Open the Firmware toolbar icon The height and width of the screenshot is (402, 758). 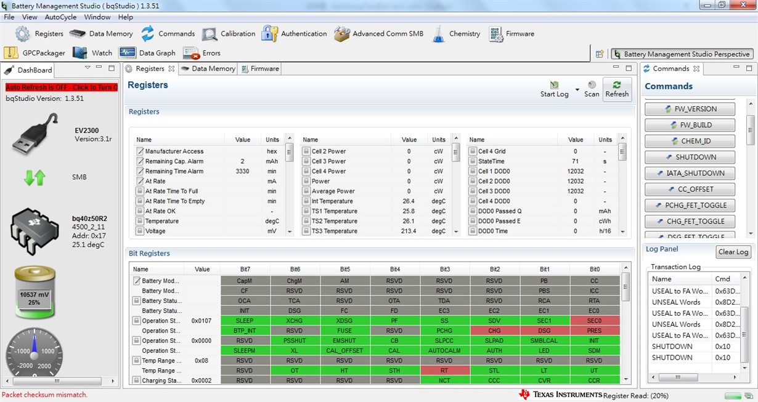click(496, 34)
